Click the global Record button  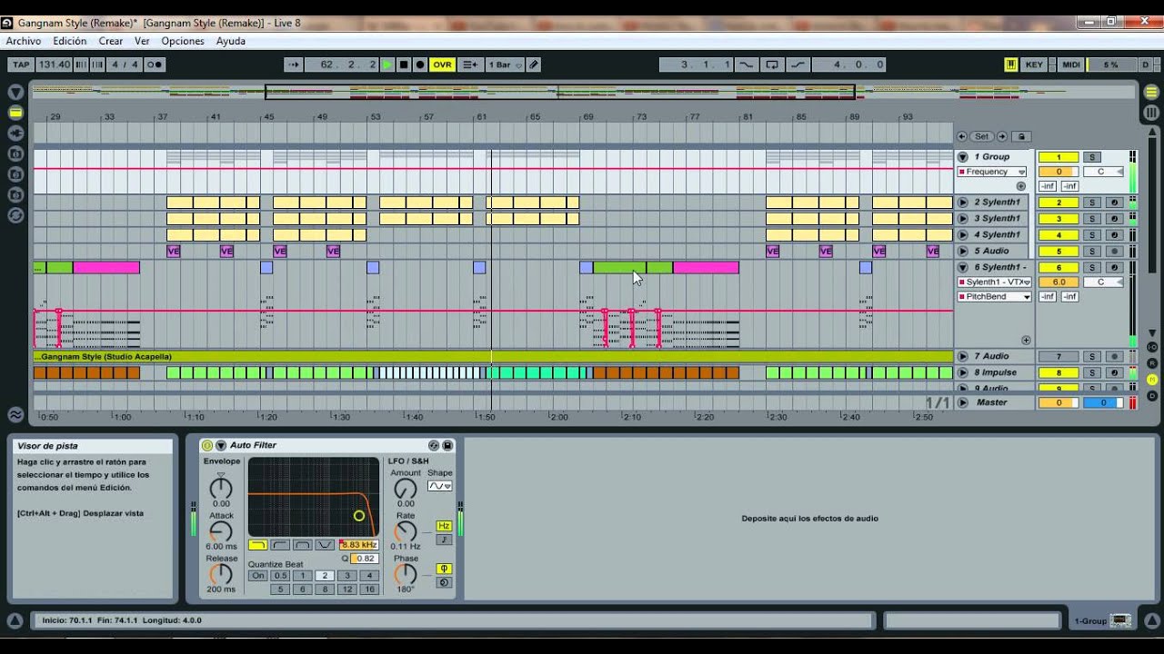click(420, 64)
